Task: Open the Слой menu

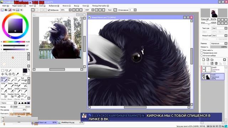Action: [x=42, y=6]
